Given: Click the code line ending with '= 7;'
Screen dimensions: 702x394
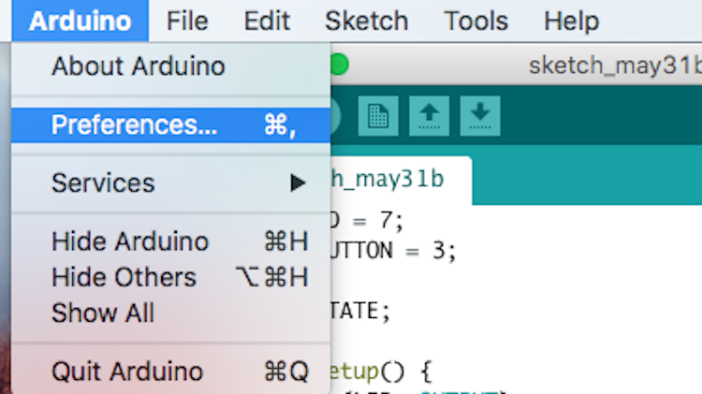Looking at the screenshot, I should click(x=367, y=220).
